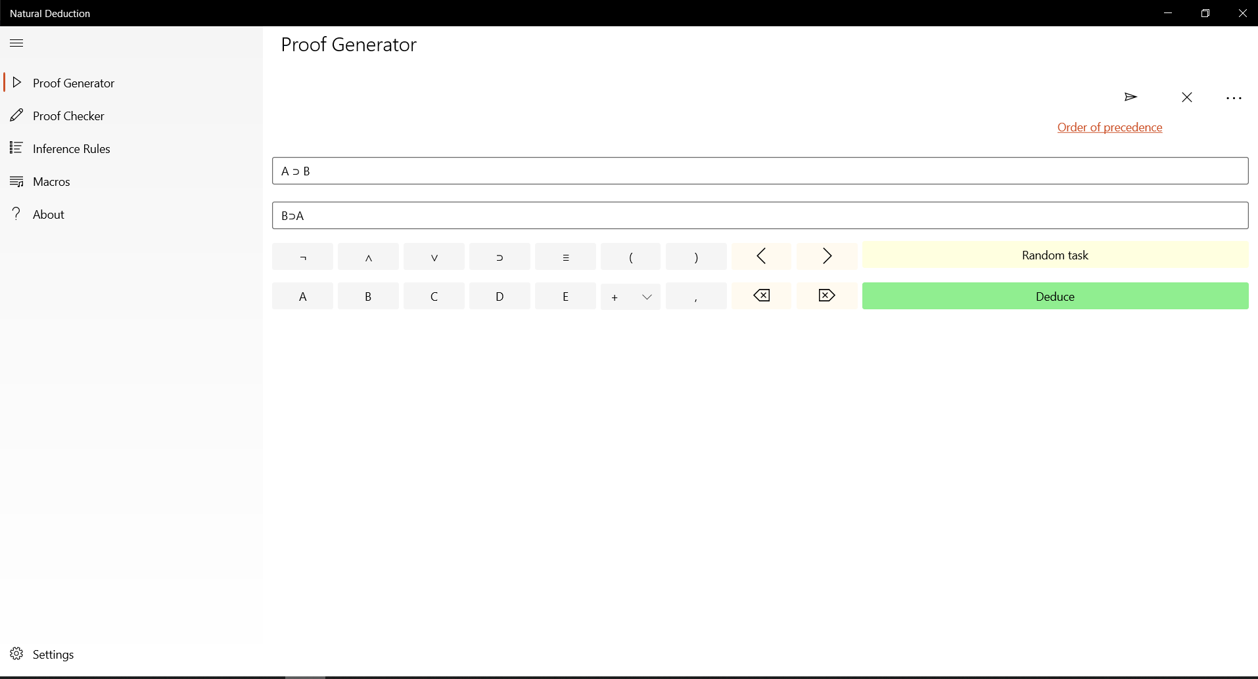1258x679 pixels.
Task: Click the green Deduce button
Action: 1055,296
